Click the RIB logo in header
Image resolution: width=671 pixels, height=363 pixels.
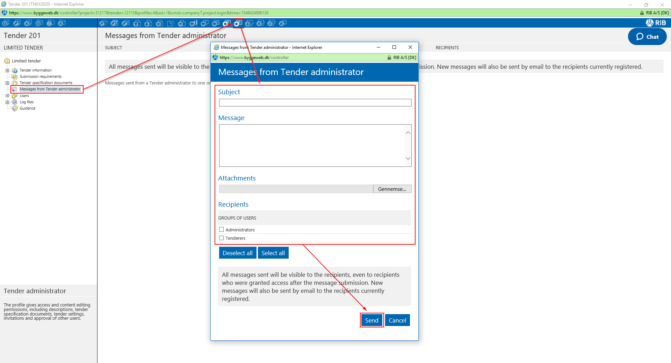pyautogui.click(x=656, y=23)
